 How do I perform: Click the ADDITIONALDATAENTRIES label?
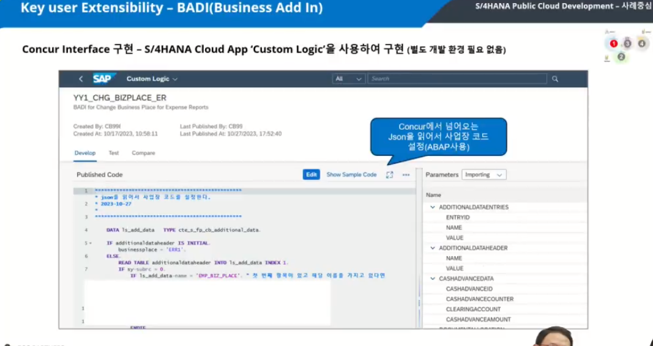pyautogui.click(x=474, y=207)
